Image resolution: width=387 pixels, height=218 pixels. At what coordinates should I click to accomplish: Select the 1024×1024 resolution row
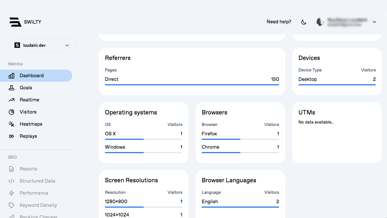(x=144, y=215)
